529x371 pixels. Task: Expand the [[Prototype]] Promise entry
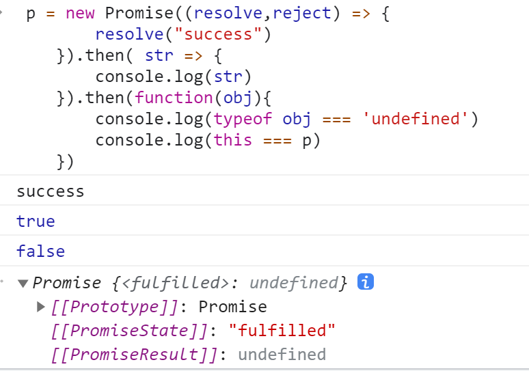pos(41,307)
